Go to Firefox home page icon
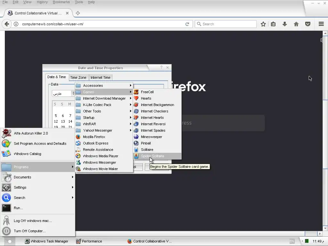 (x=296, y=24)
